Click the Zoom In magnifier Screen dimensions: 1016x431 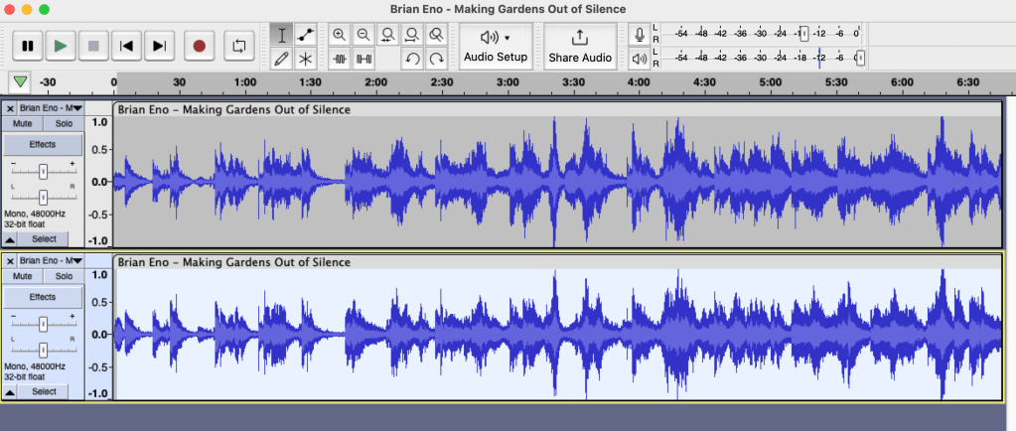340,35
